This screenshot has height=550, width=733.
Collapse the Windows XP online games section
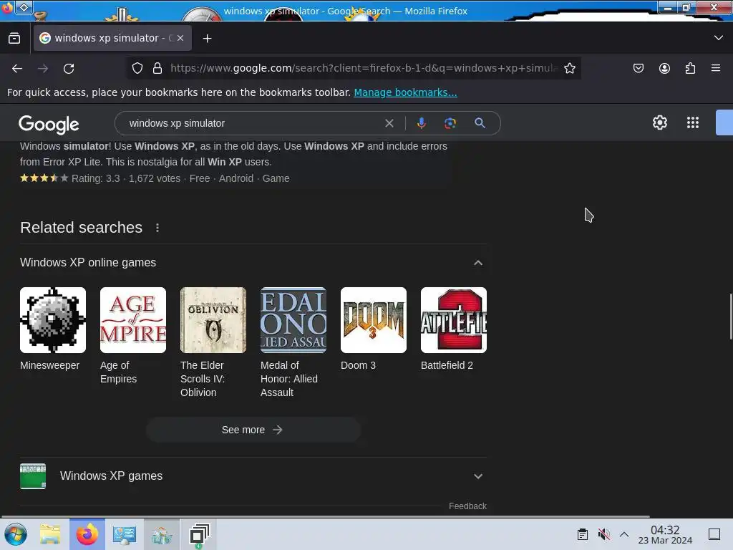click(477, 263)
